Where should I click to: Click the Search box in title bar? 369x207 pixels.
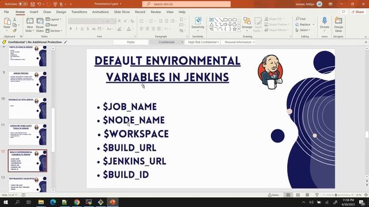186,4
